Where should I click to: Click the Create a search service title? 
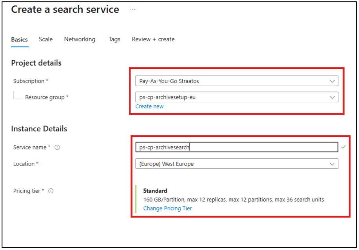65,10
